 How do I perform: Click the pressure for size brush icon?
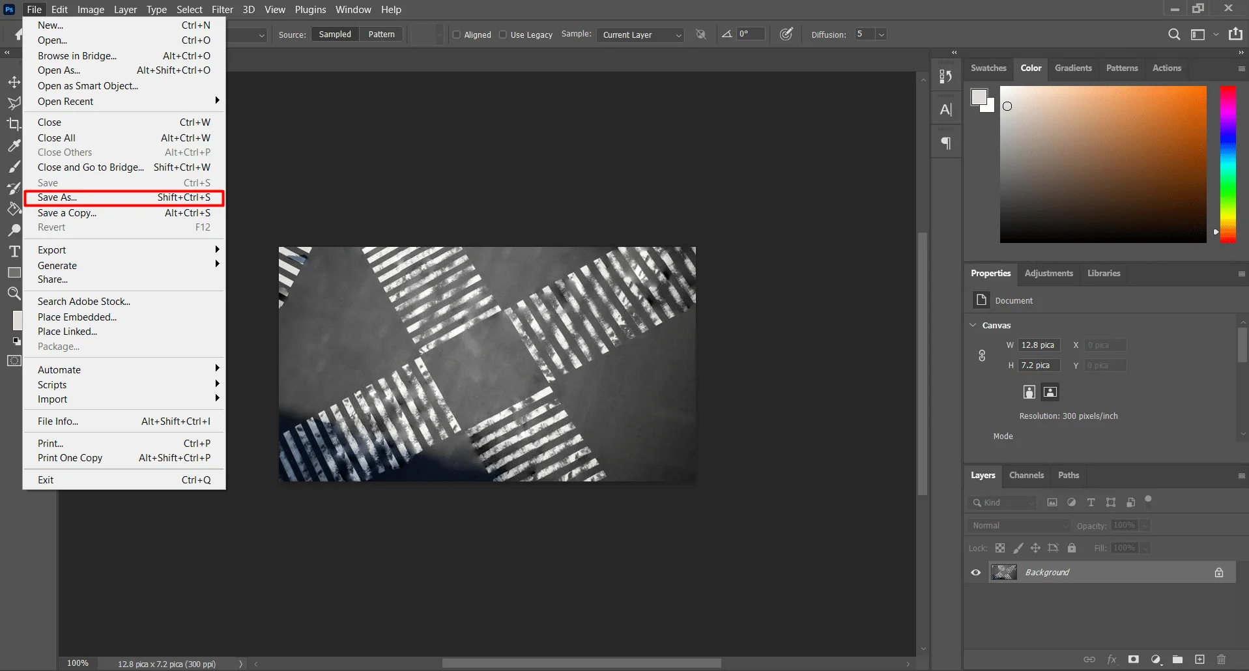tap(786, 34)
